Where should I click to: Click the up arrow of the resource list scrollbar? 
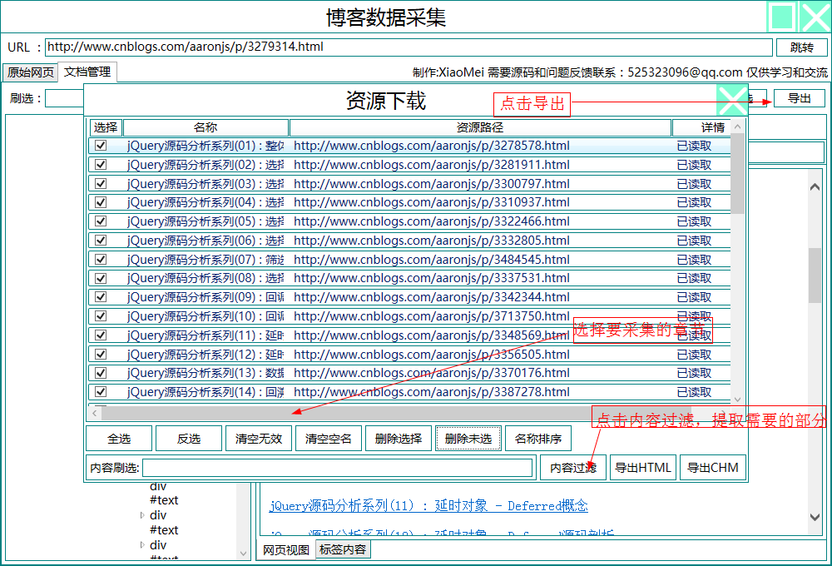(737, 127)
